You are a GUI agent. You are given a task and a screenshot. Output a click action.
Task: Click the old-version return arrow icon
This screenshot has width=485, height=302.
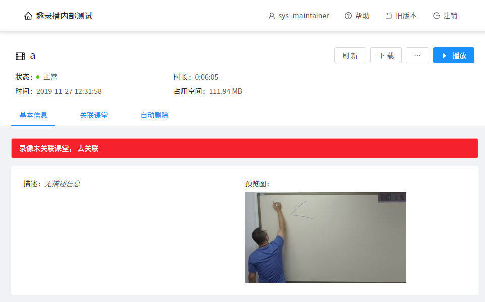(389, 16)
